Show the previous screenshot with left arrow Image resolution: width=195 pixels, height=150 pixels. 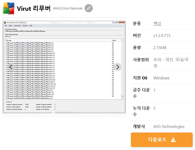pos(11,67)
